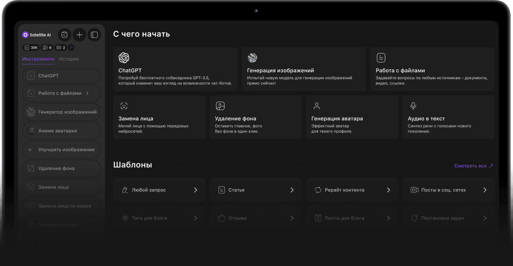Select Удаление фона in the sidebar
This screenshot has width=513, height=266.
coord(62,168)
